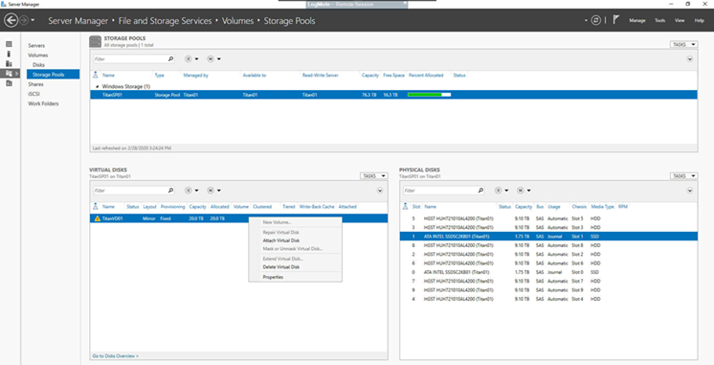714x365 pixels.
Task: Open the Local Server icon in left rail
Action: [x=9, y=54]
